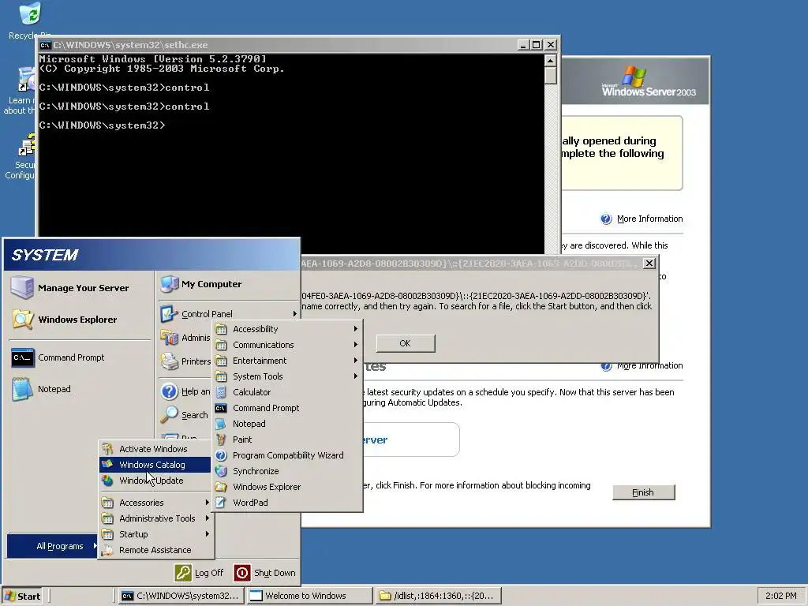Select Windows Catalog menu entry
808x606 pixels.
155,465
